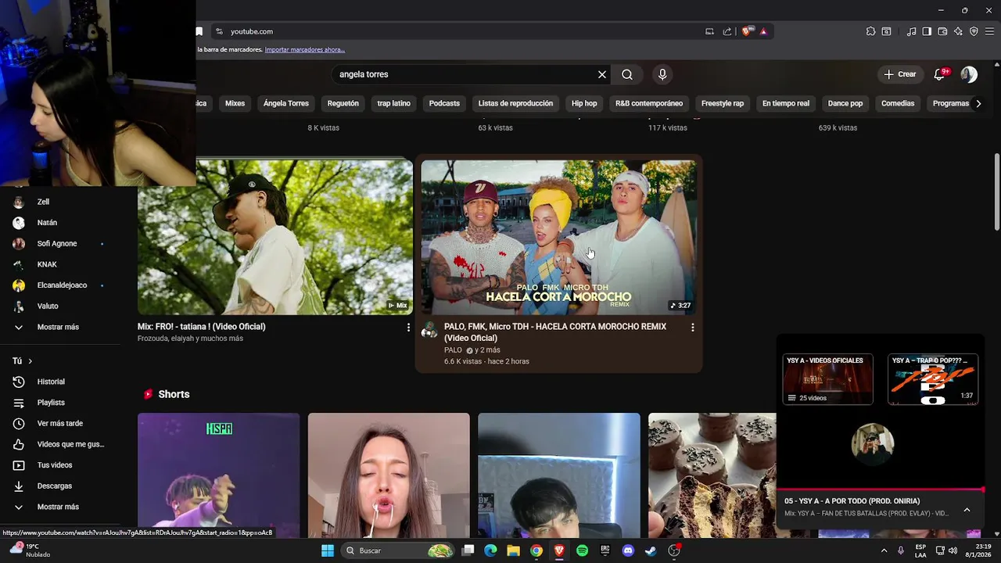Open Ver más tarde in sidebar
Viewport: 1001px width, 563px height.
(59, 423)
